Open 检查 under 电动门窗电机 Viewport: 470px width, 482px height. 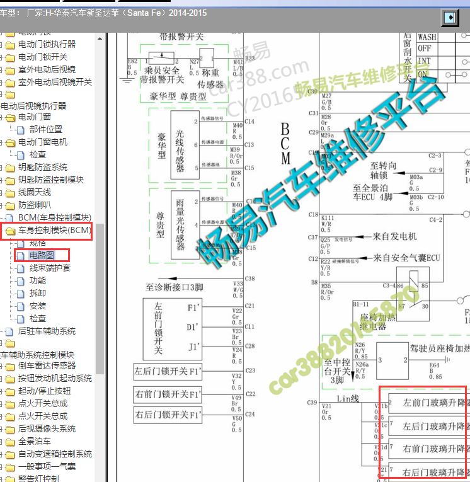point(38,154)
